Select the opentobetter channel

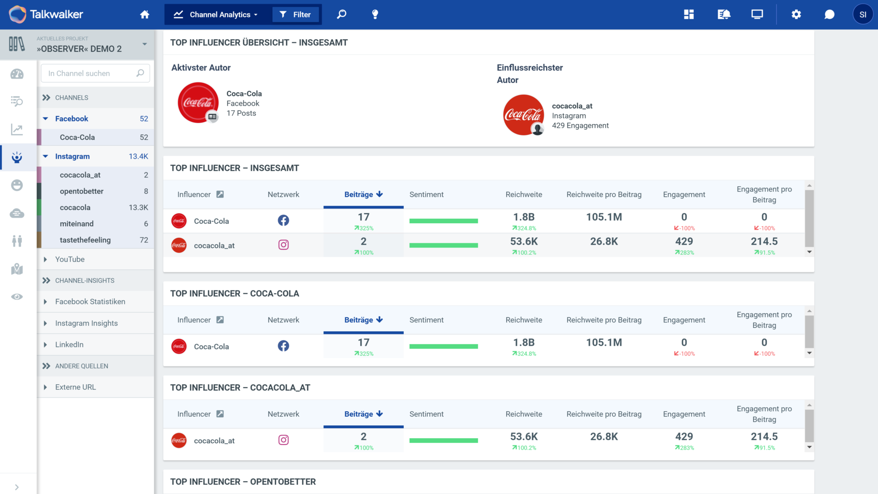pos(95,191)
